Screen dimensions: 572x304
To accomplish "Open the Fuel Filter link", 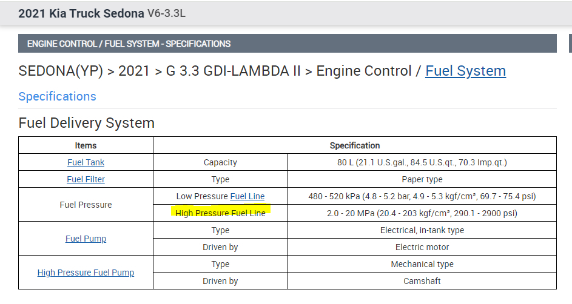I will 86,179.
